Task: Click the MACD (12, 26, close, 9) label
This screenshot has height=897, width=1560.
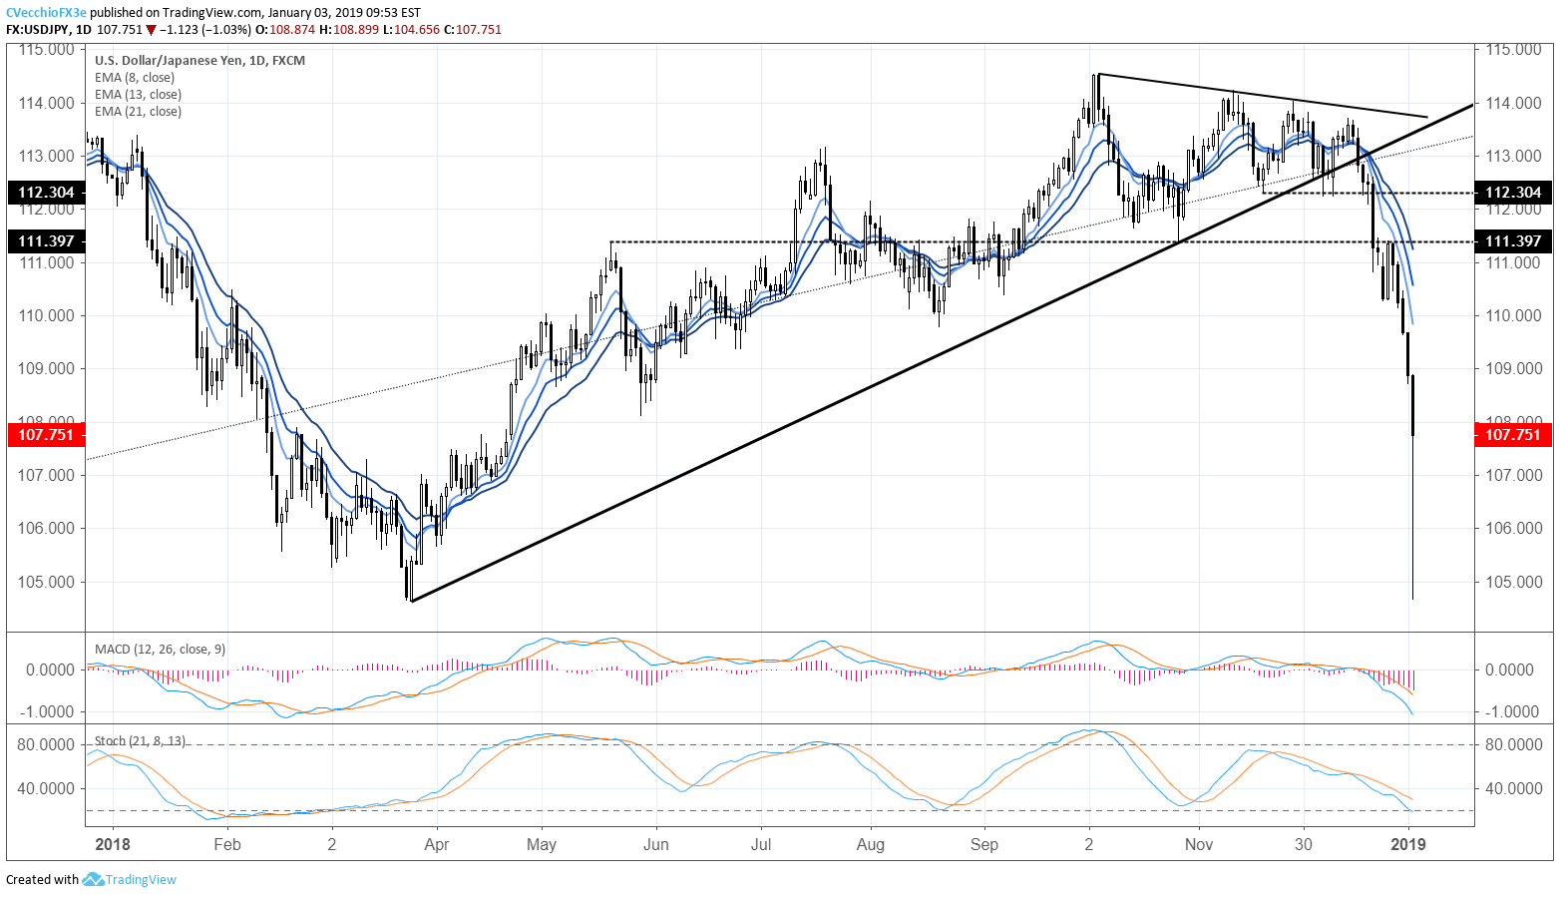Action: pos(160,650)
